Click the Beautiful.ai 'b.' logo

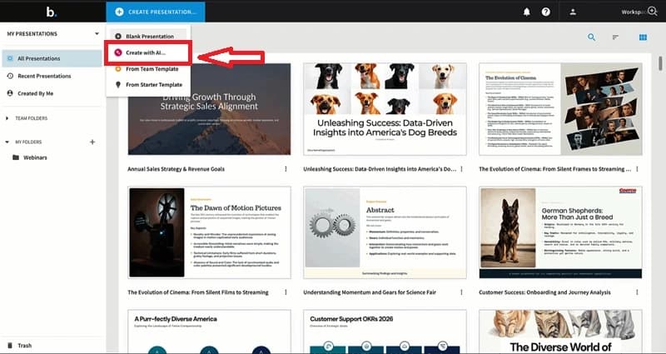pos(52,12)
